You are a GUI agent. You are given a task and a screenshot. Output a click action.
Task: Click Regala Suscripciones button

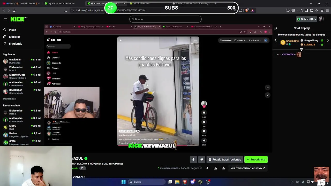225,160
